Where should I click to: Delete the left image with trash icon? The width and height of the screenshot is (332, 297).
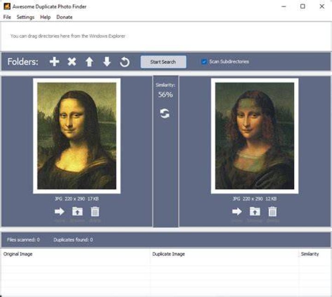coord(95,211)
